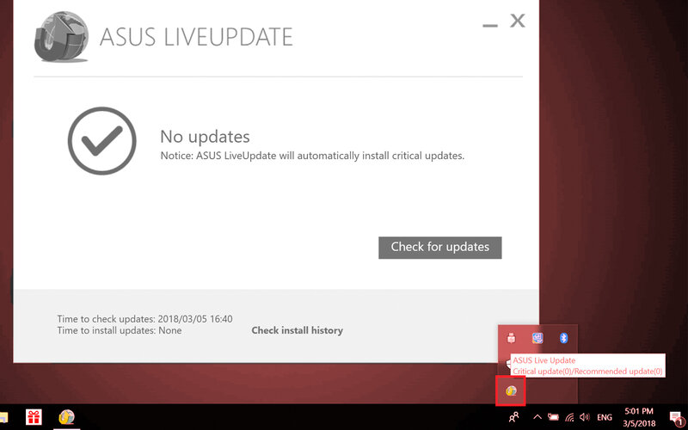Open the Action Center notification icon
688x430 pixels.
677,418
